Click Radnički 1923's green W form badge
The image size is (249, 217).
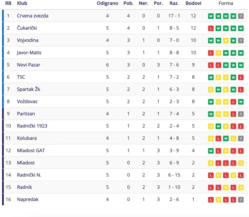(218, 126)
